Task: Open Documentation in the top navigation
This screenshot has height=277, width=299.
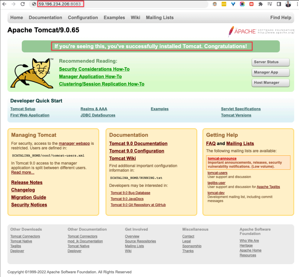Action: [x=45, y=18]
